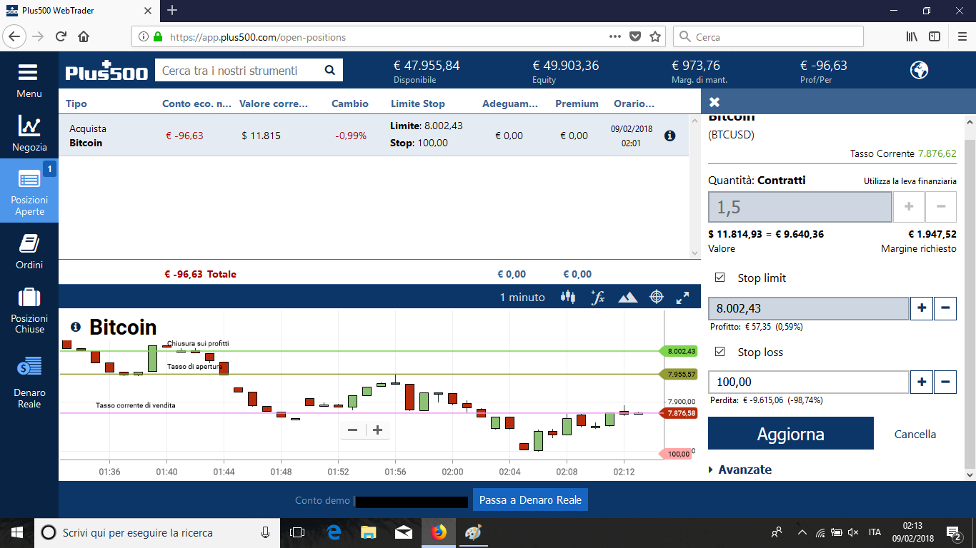Change the candlestick chart type

[x=568, y=298]
